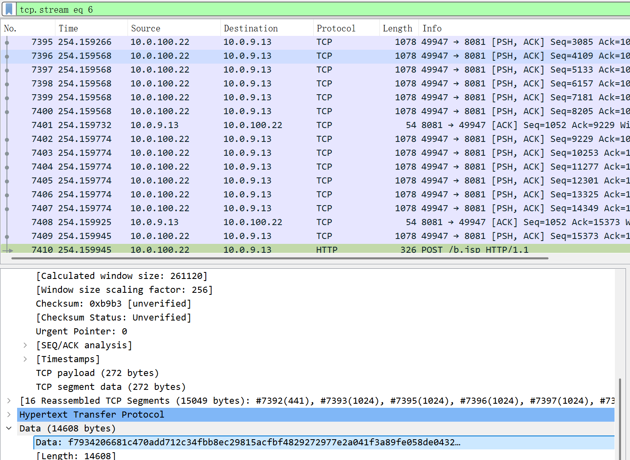
Task: Select the TCP payload (272 bytes) line
Action: [97, 373]
